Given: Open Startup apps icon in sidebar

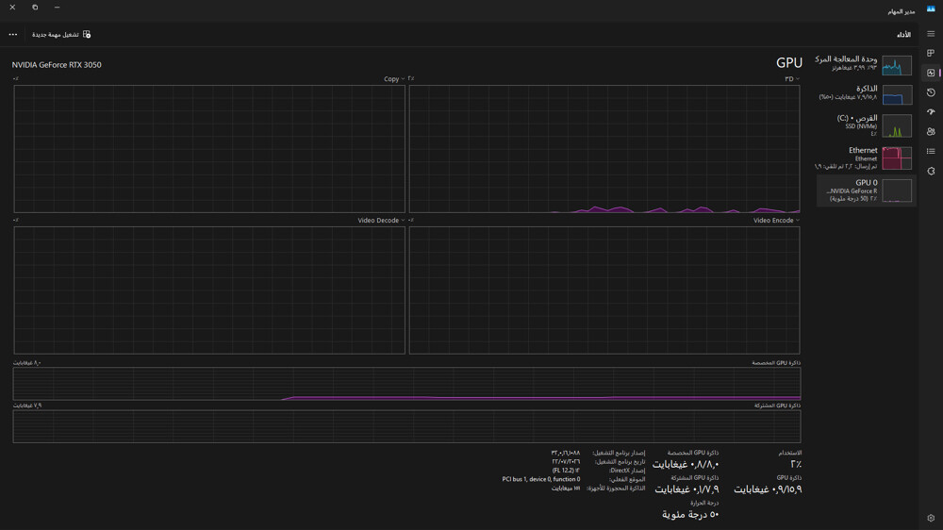Looking at the screenshot, I should 931,112.
